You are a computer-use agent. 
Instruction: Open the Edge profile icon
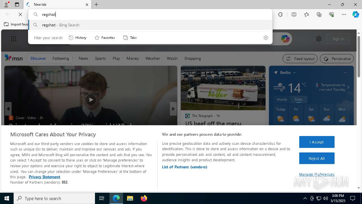(x=6, y=5)
